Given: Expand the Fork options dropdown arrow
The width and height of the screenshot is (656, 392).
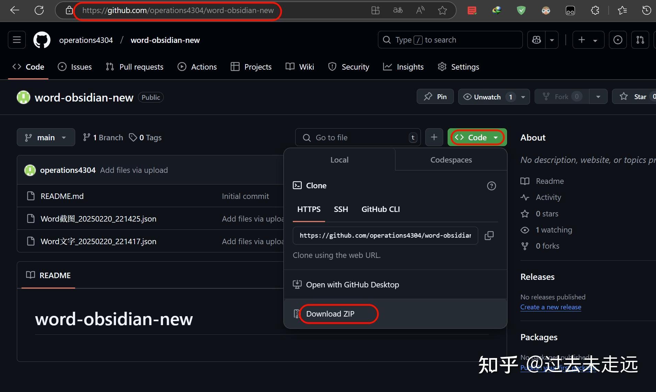Looking at the screenshot, I should point(598,96).
